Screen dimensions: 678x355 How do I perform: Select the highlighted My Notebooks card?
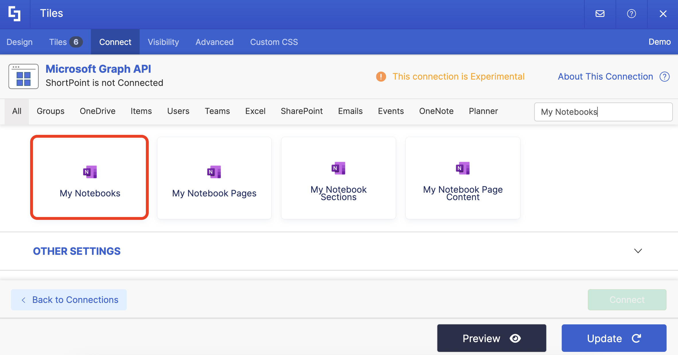tap(89, 178)
